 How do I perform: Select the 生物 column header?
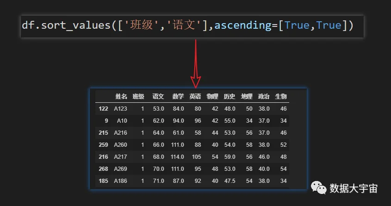click(x=281, y=96)
